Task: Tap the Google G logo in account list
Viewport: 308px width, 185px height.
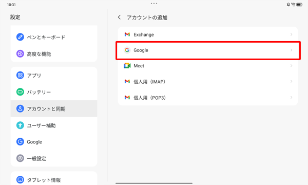Action: click(127, 50)
